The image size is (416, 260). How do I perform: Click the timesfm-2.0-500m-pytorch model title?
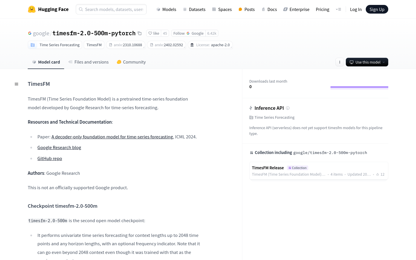pyautogui.click(x=94, y=33)
